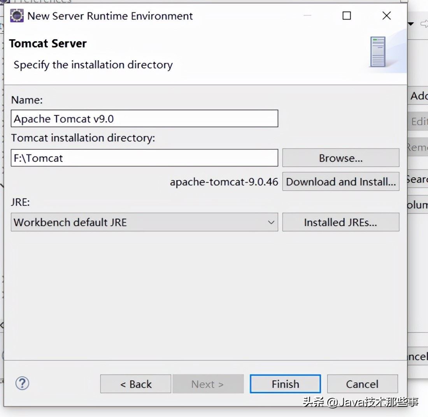Click the Download and Install button
The image size is (428, 417).
click(341, 182)
